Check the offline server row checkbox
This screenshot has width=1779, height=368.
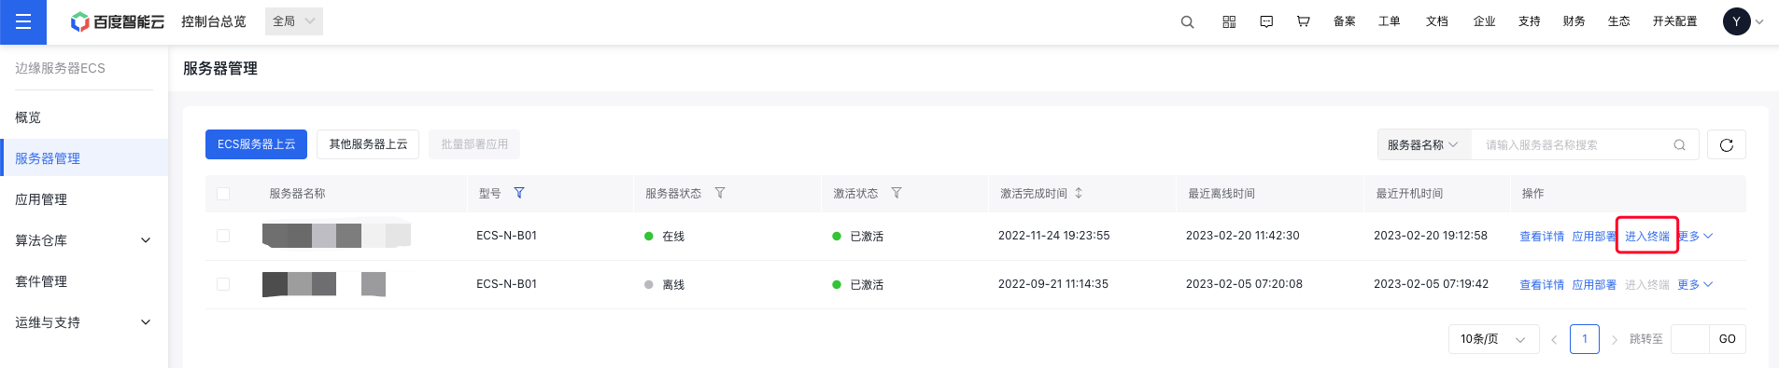[x=223, y=284]
